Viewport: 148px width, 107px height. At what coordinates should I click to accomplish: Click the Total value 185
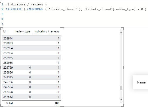point(57,103)
